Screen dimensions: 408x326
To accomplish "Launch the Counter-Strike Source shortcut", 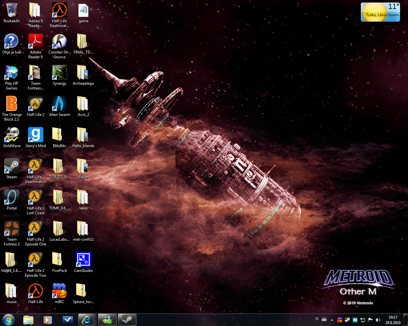I will coord(59,46).
